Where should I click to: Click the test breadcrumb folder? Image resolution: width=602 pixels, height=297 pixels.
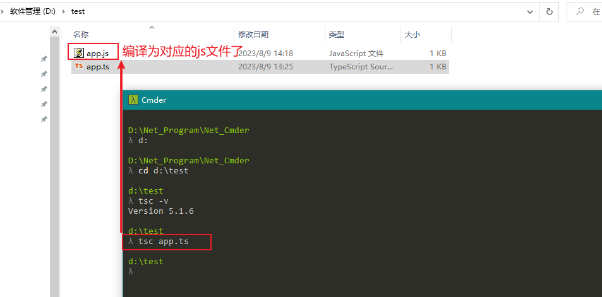tap(78, 11)
